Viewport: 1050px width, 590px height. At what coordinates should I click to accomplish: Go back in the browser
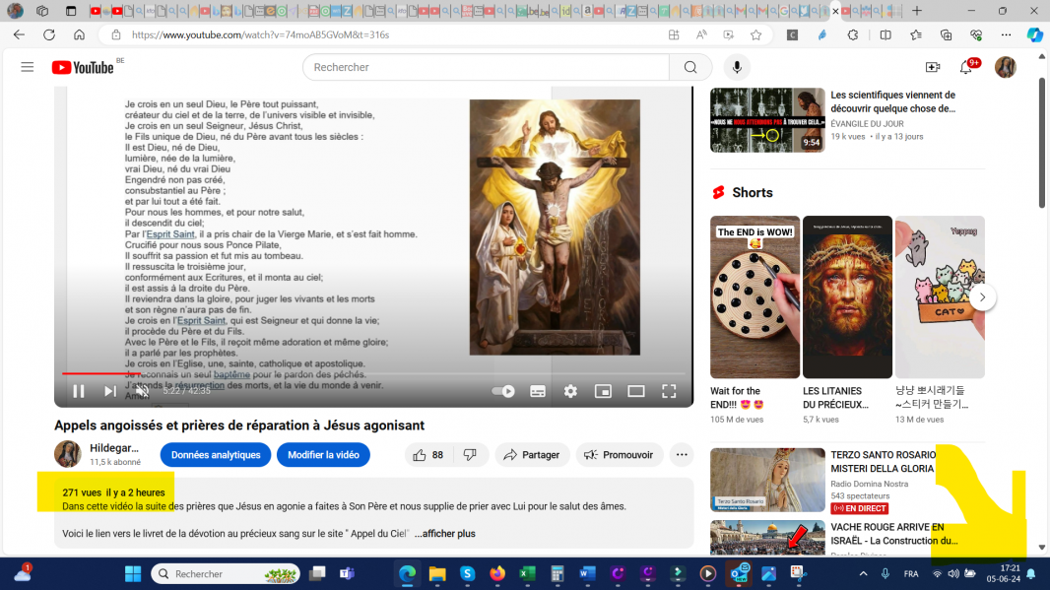[x=19, y=34]
